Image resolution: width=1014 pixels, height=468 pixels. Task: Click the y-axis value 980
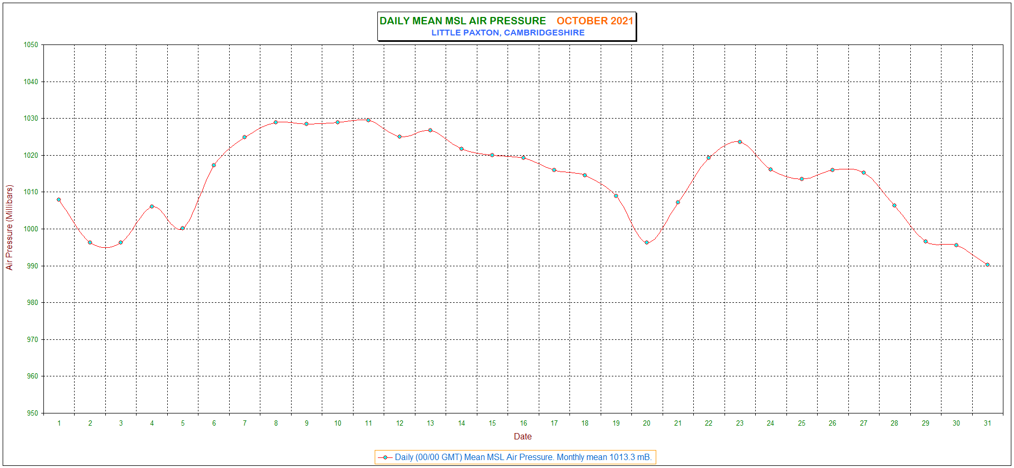coord(33,303)
